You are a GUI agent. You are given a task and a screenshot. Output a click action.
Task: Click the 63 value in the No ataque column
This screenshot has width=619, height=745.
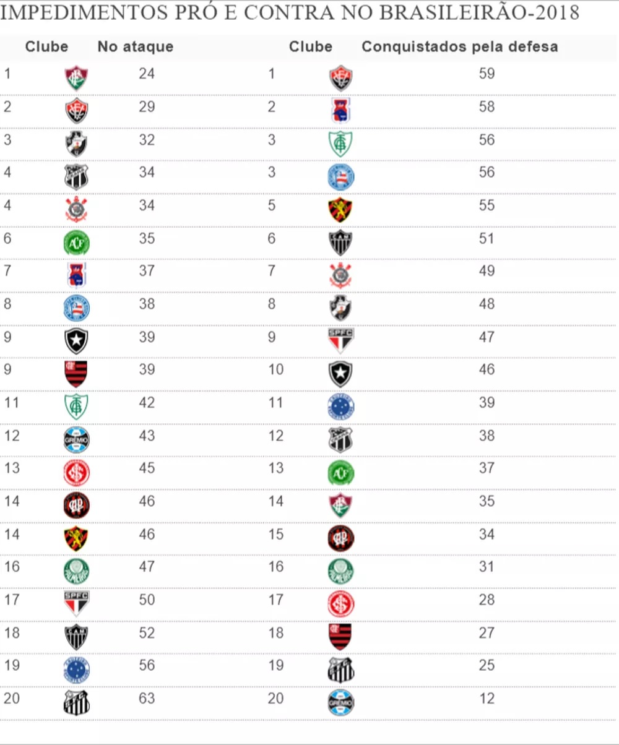click(147, 699)
